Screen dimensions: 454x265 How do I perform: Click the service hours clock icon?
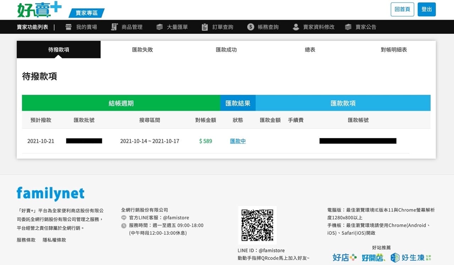124,226
